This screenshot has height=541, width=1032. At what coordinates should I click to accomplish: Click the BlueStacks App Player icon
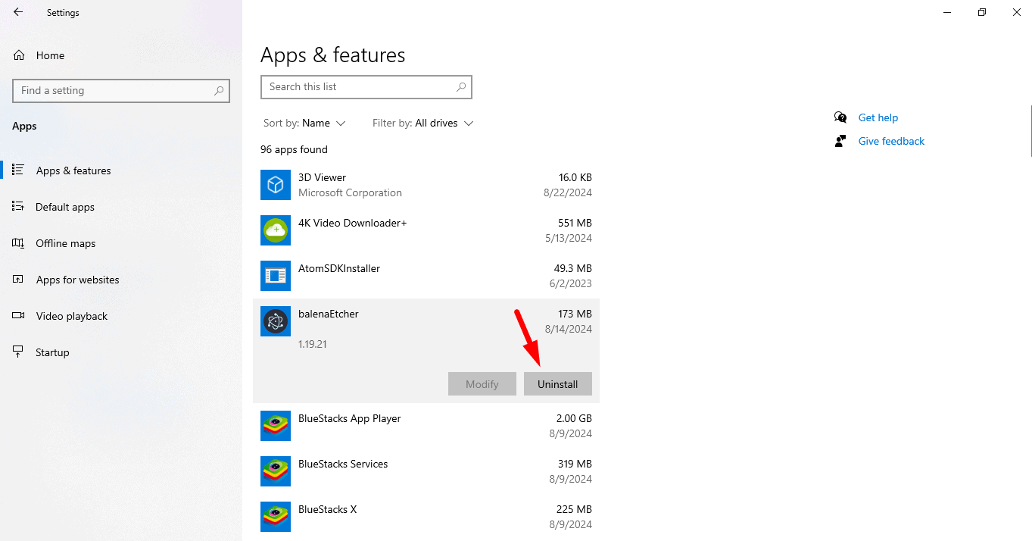pyautogui.click(x=276, y=426)
